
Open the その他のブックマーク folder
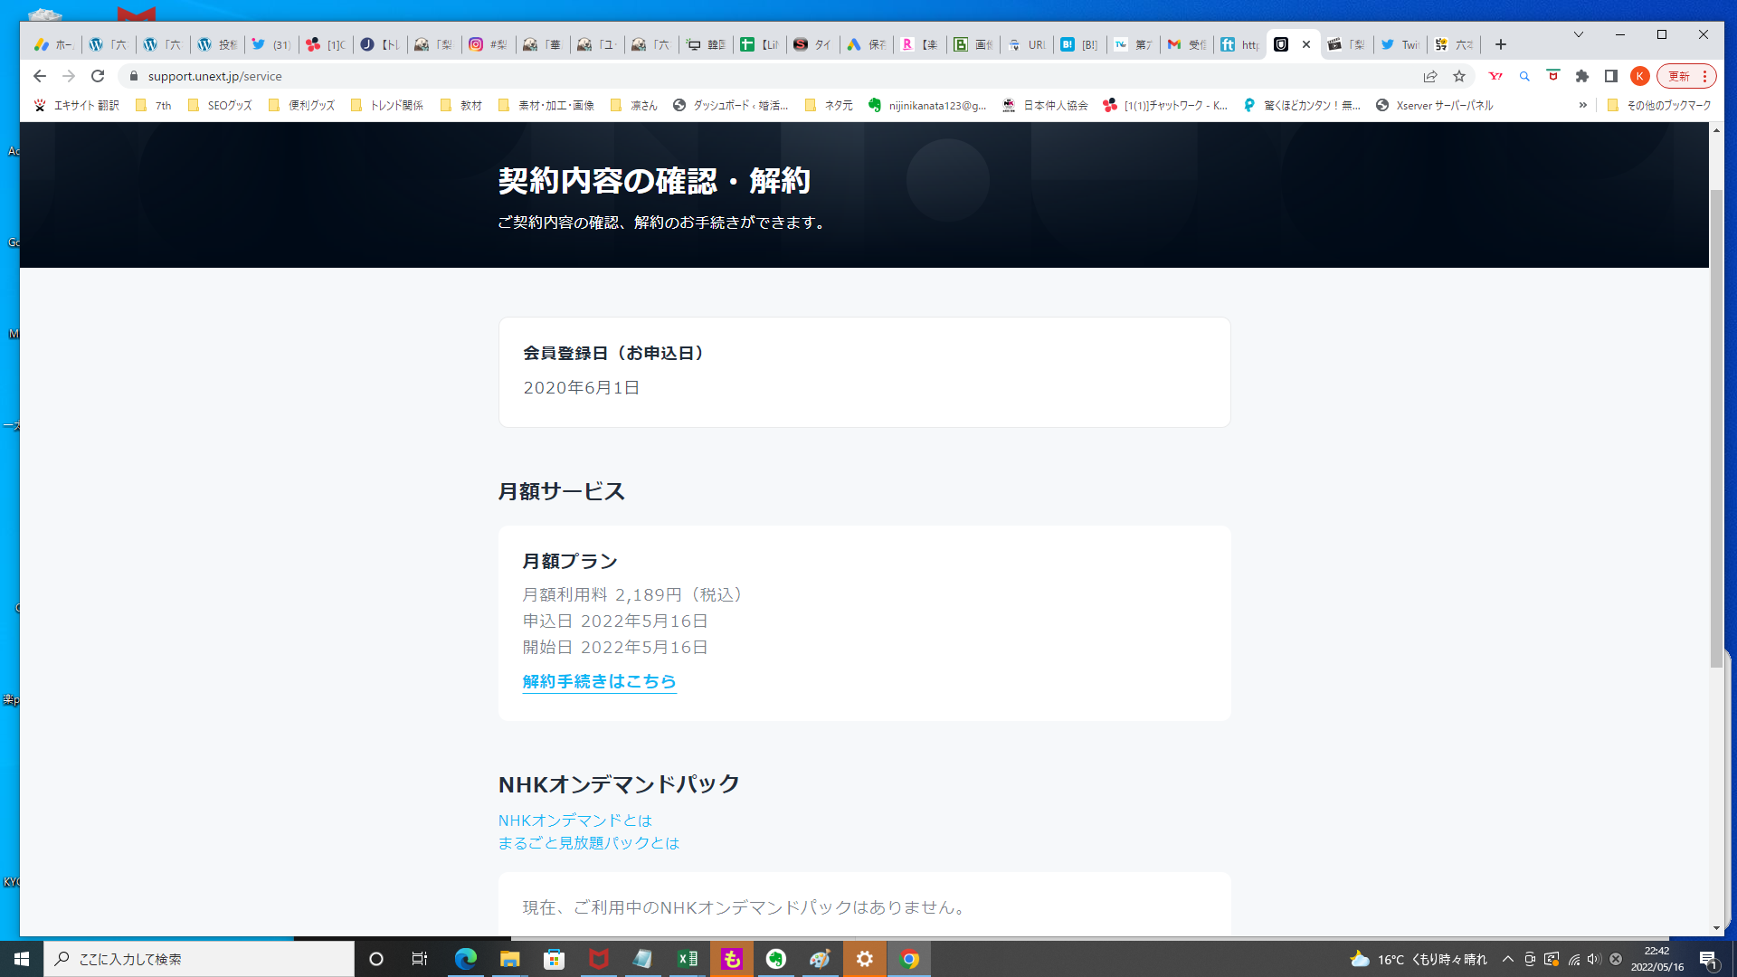click(1659, 105)
